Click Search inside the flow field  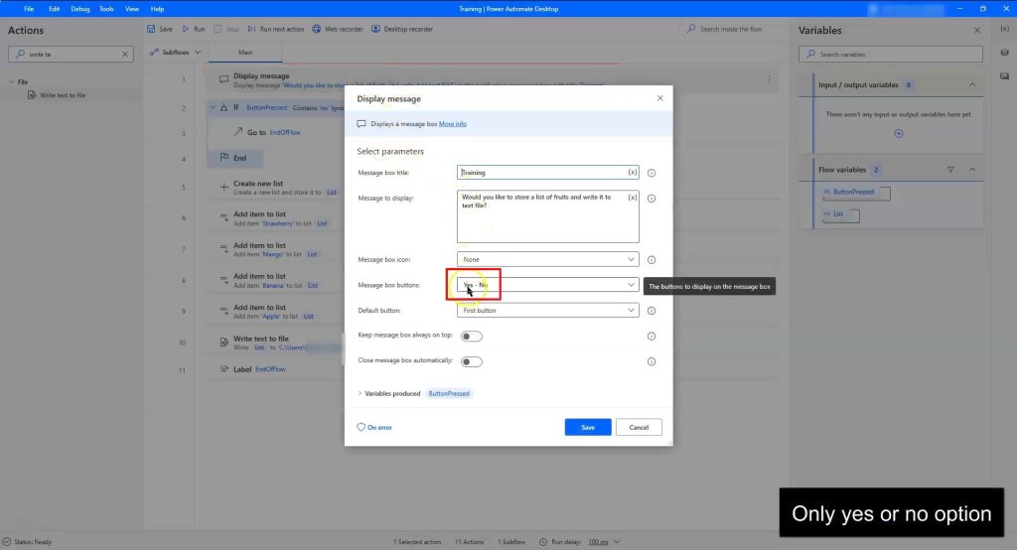pos(730,29)
